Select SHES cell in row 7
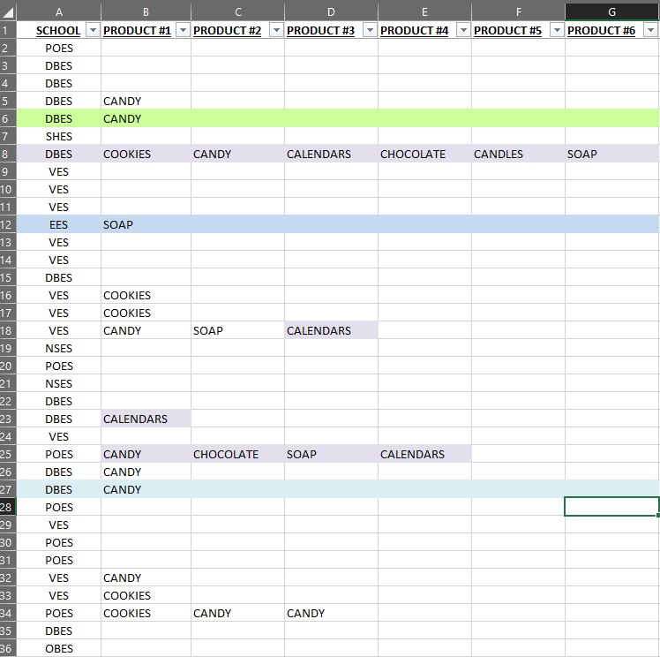660x657 pixels. click(x=59, y=136)
